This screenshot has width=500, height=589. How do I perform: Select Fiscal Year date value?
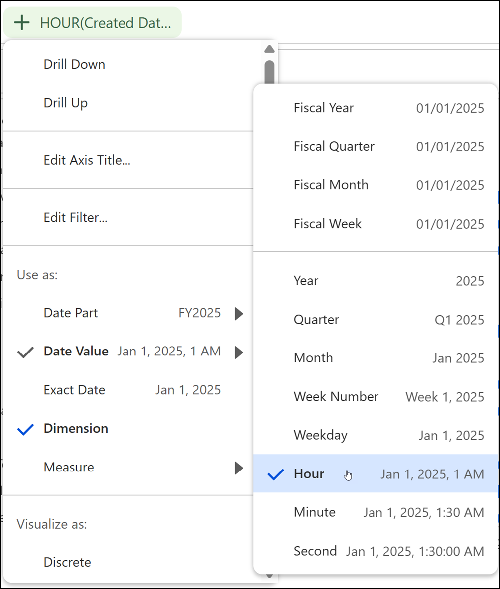tap(375, 108)
